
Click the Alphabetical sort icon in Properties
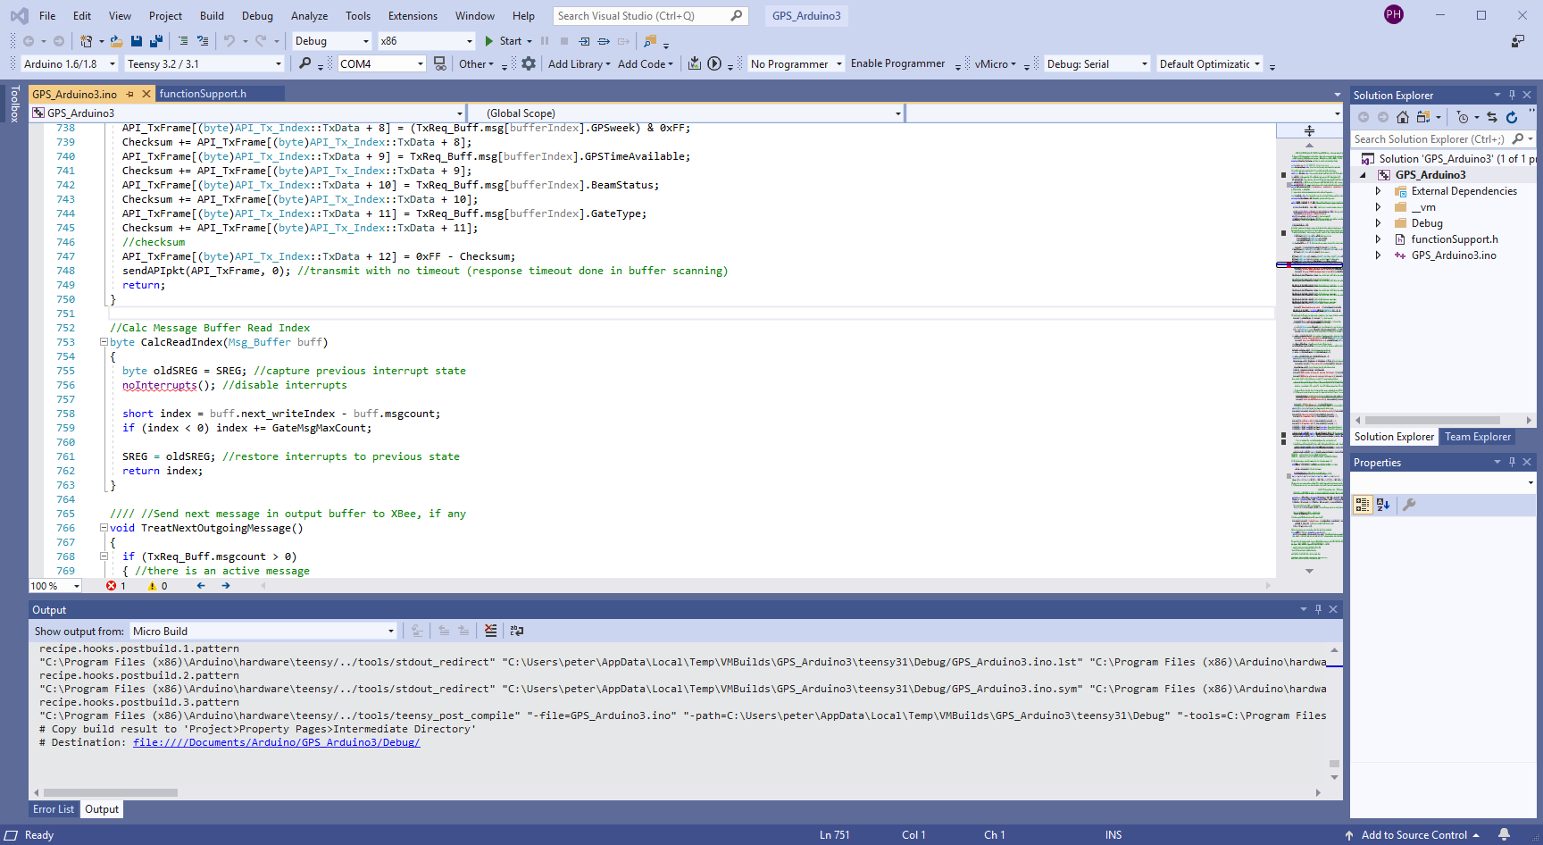point(1383,505)
